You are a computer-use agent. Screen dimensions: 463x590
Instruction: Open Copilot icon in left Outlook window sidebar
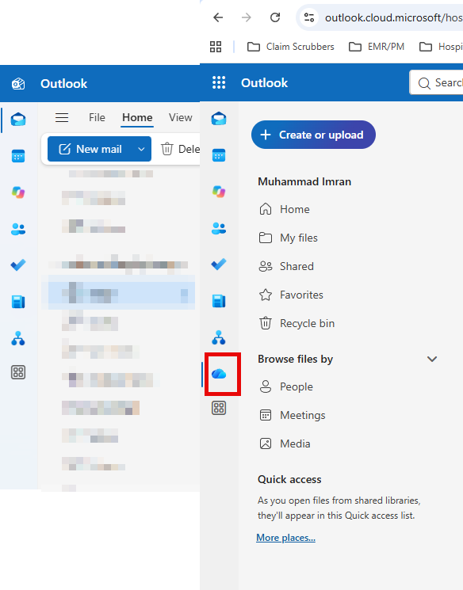click(x=18, y=192)
